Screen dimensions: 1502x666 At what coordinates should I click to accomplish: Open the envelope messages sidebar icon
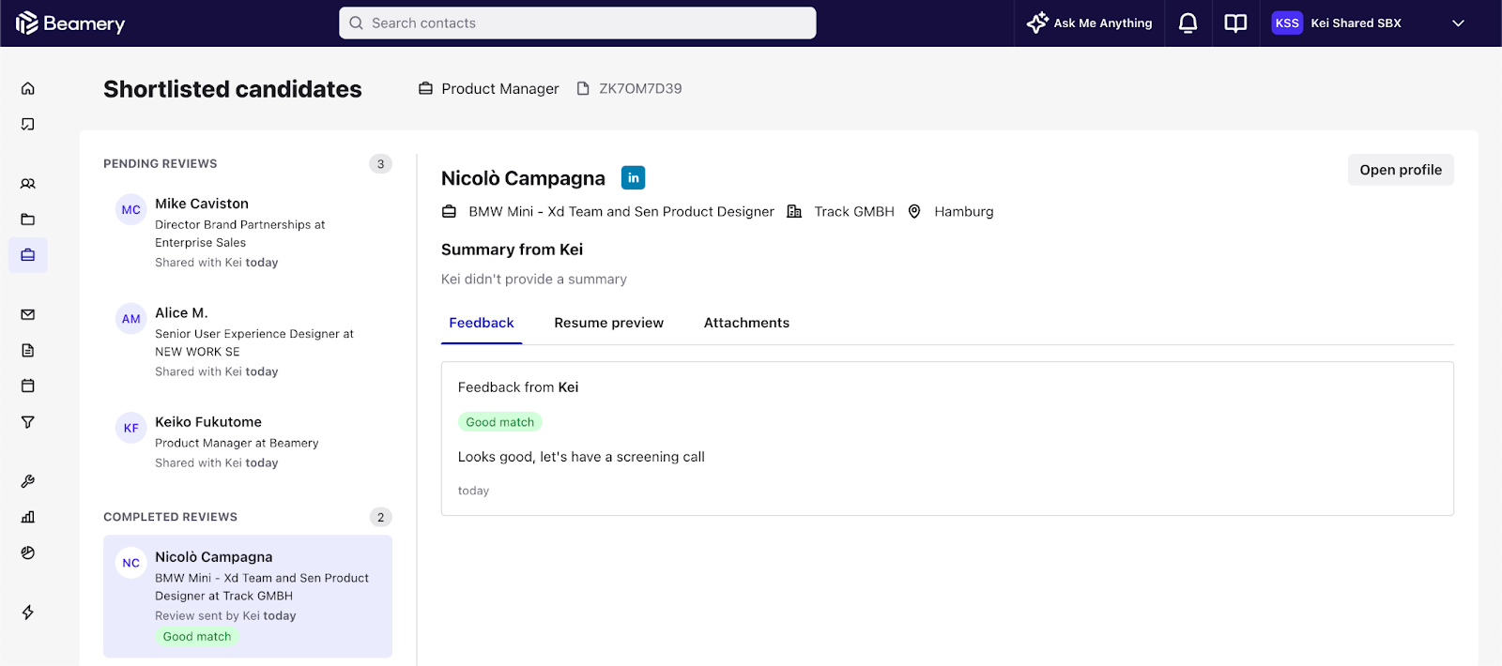[28, 314]
